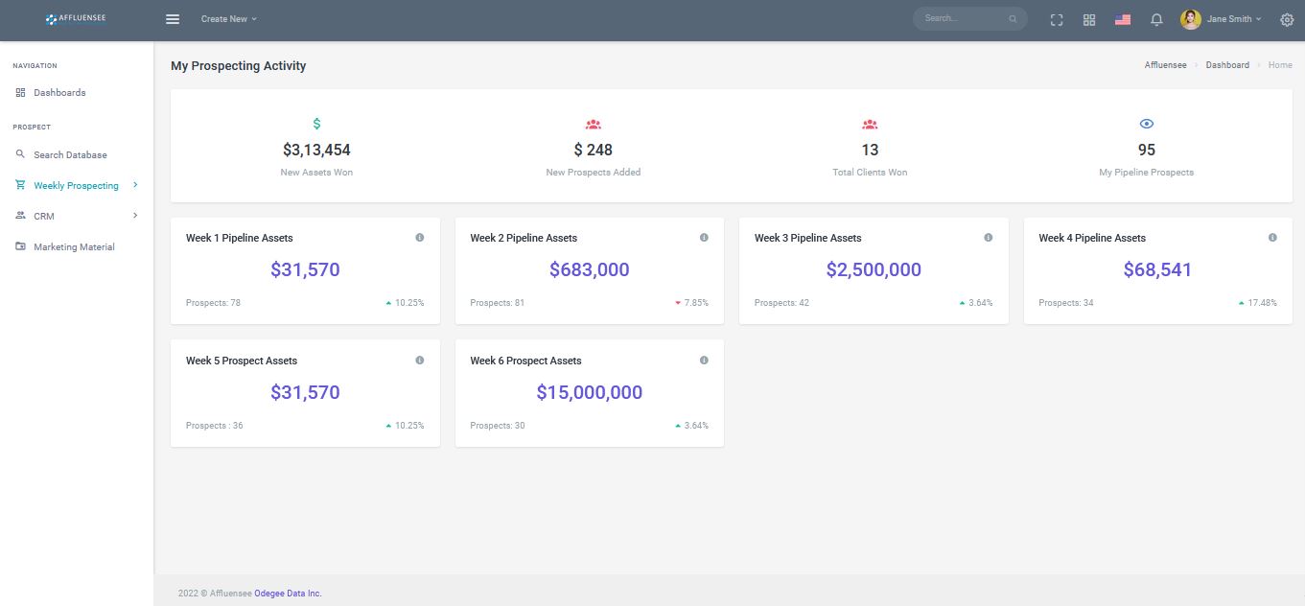1305x606 pixels.
Task: Click Week 2 $683,000 amount
Action: point(590,269)
